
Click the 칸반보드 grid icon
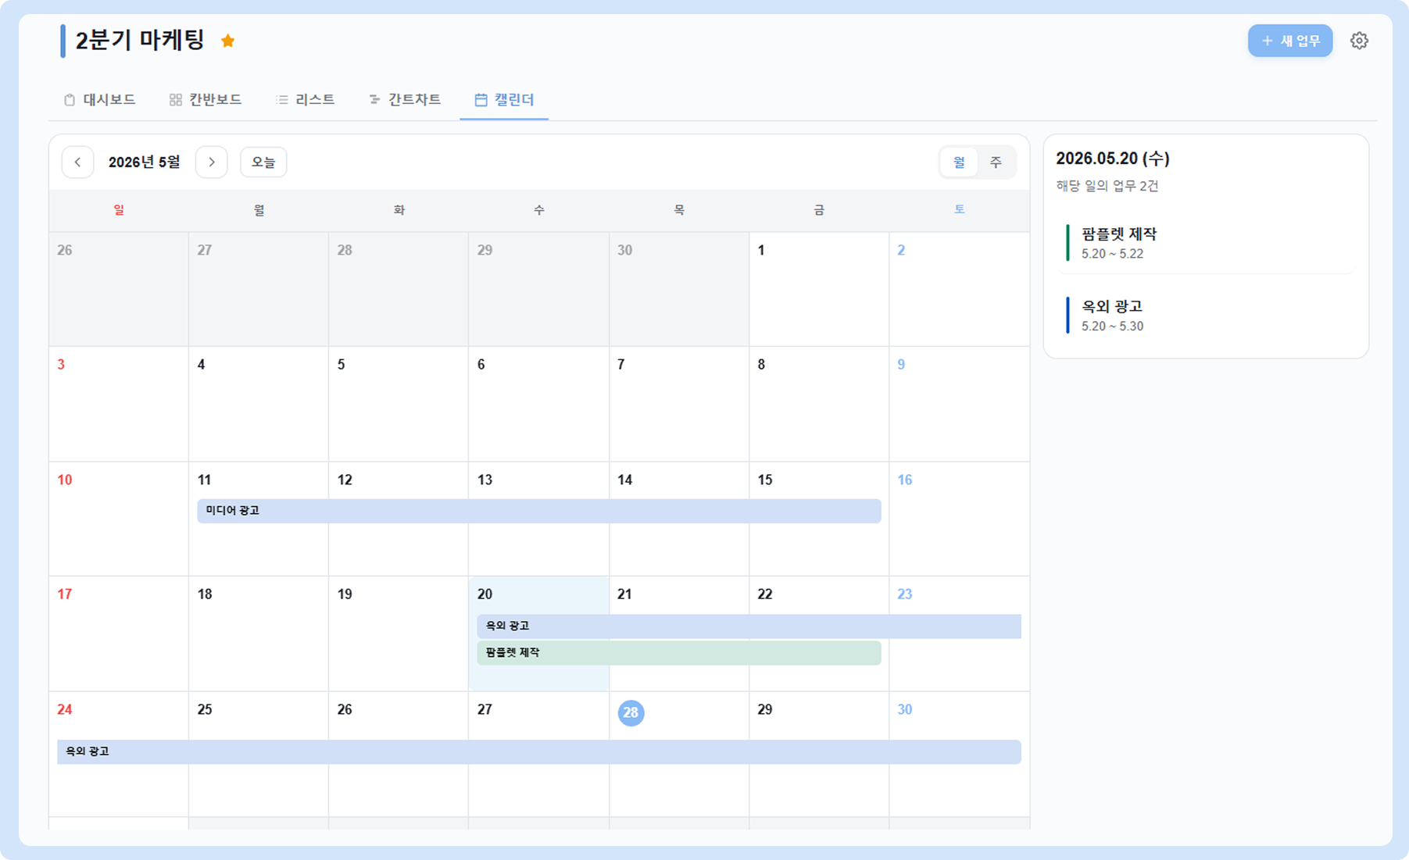175,100
